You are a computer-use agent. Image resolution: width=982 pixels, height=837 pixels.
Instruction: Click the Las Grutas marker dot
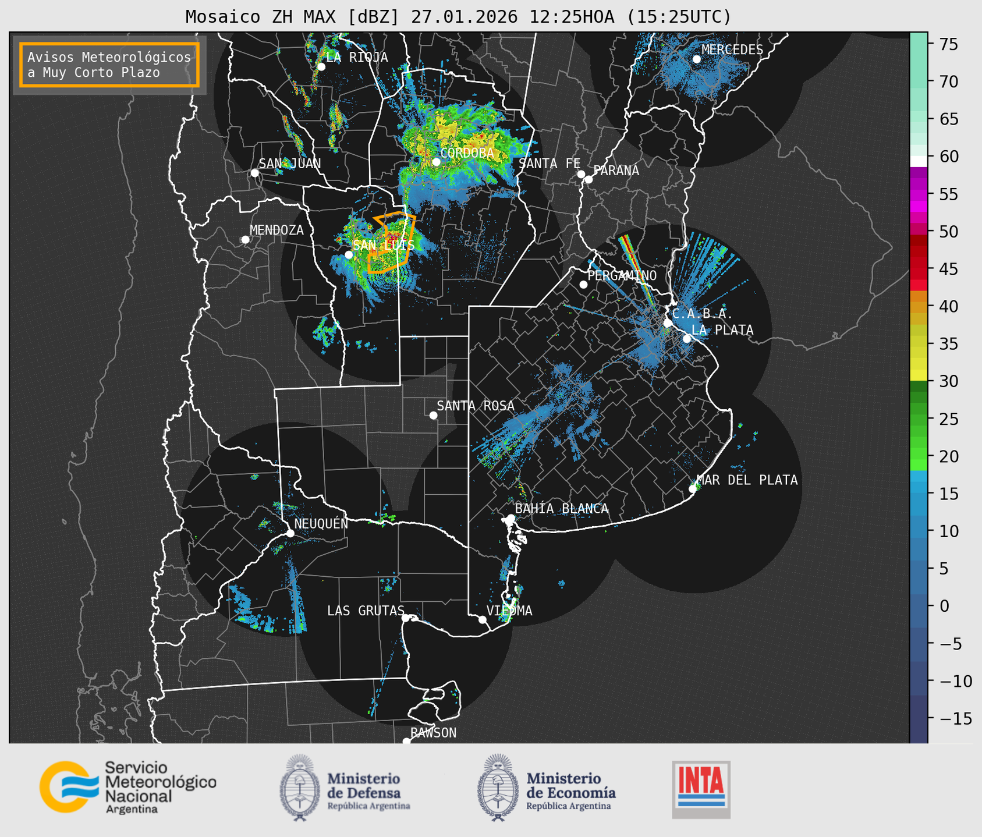click(x=406, y=618)
